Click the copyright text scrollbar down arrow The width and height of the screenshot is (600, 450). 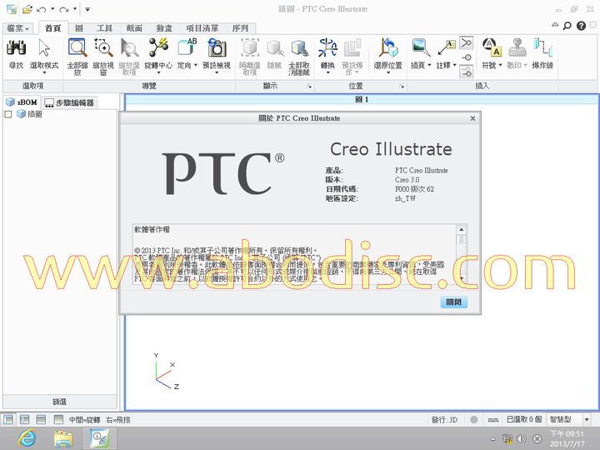click(462, 278)
